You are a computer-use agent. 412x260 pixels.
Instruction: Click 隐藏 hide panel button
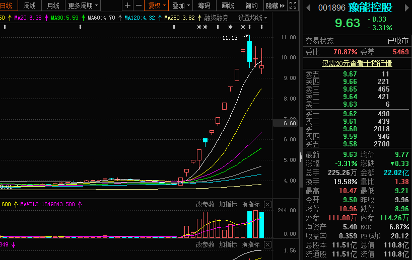275,6
